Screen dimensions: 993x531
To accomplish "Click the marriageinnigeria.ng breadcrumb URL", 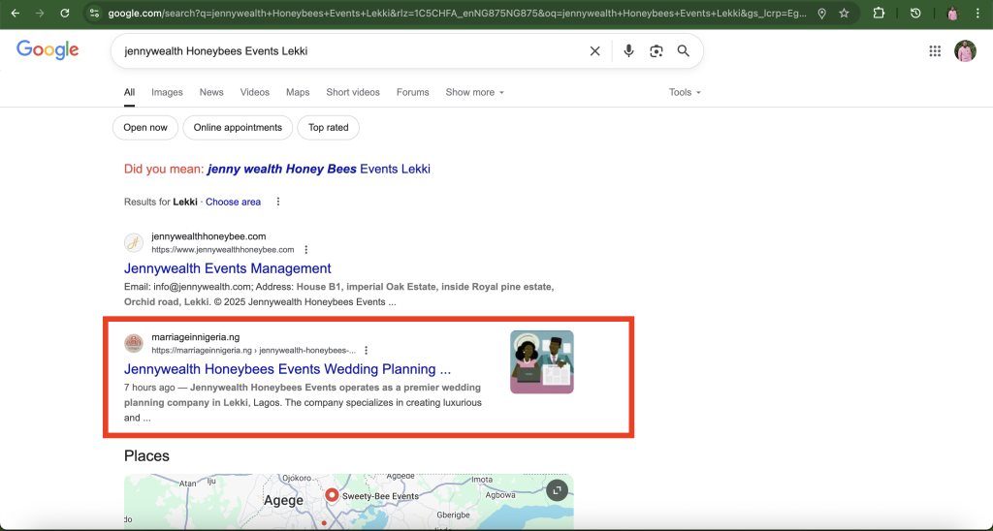I will pos(253,351).
